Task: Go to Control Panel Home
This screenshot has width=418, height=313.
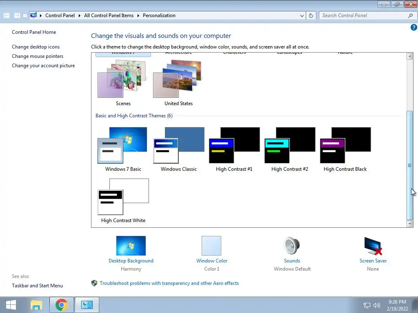Action: [34, 32]
